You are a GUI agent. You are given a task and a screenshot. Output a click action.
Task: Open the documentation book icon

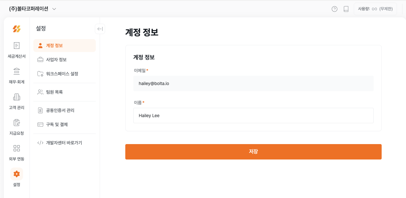tap(346, 9)
